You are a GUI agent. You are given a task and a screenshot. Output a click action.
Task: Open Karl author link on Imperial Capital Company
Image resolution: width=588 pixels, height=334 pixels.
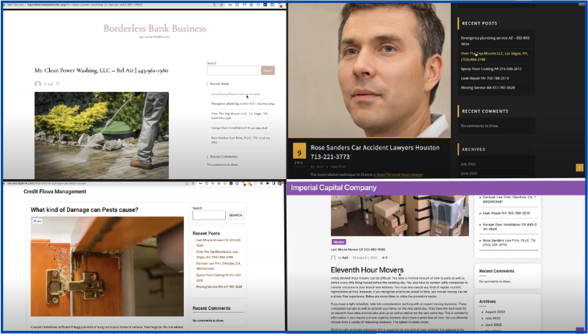345,258
